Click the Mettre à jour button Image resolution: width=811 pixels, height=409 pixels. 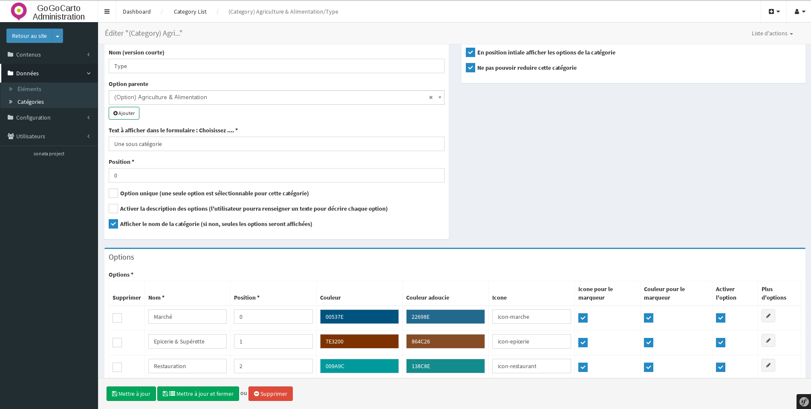click(131, 394)
